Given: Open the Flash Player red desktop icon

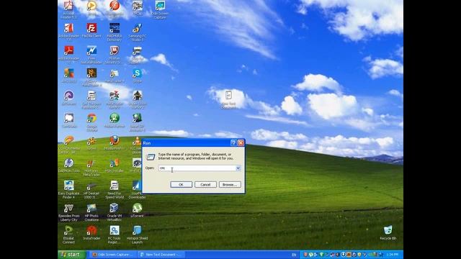Looking at the screenshot, I should point(115,8).
